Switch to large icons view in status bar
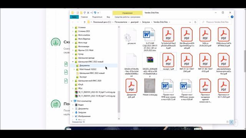This screenshot has height=138, width=246. point(231,122)
